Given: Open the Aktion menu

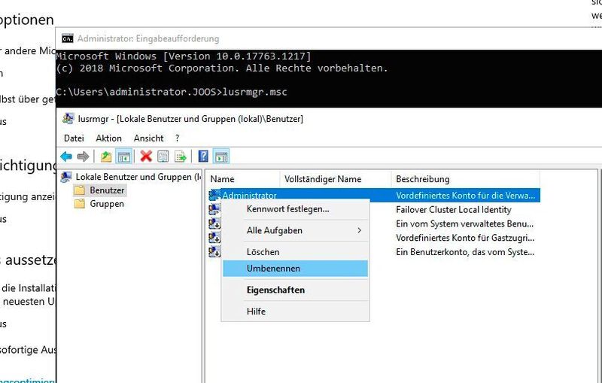Looking at the screenshot, I should tap(108, 138).
